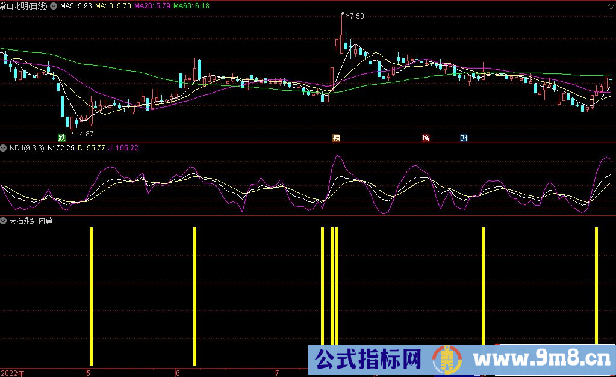Viewport: 616px width, 377px height.
Task: Click the D: 55.77 value
Action: [x=91, y=148]
